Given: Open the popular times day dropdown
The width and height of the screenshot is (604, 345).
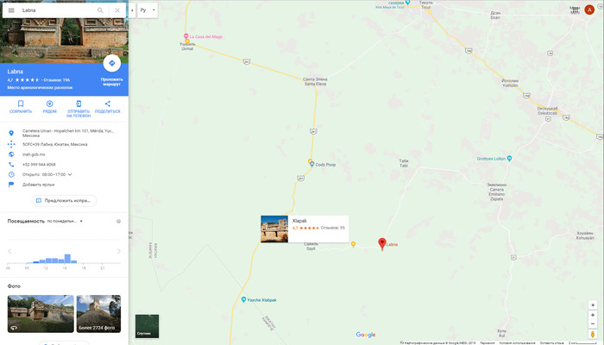Looking at the screenshot, I should [65, 221].
